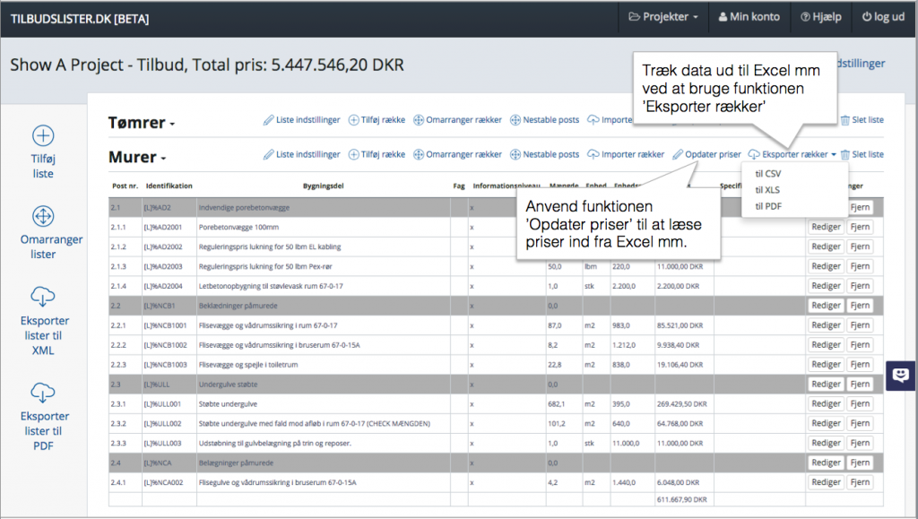
Task: Click Omarranger rækker in Tømrer row
Action: point(457,120)
